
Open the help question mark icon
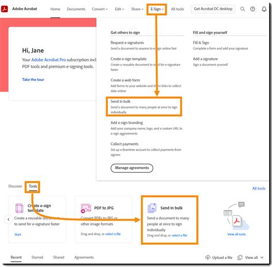click(x=252, y=9)
